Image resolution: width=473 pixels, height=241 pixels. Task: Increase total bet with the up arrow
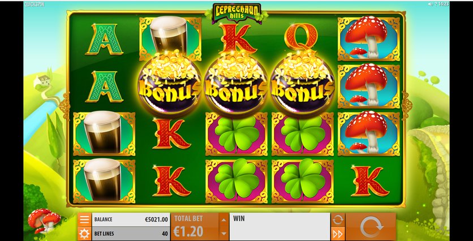223,220
